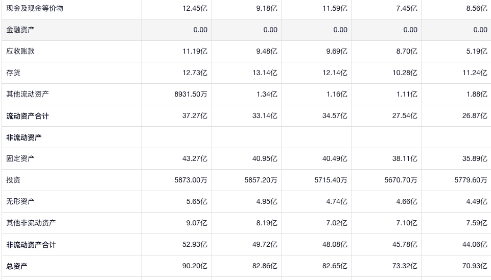Click the 13.14亿 inventory value cell
The width and height of the screenshot is (491, 280).
click(265, 73)
